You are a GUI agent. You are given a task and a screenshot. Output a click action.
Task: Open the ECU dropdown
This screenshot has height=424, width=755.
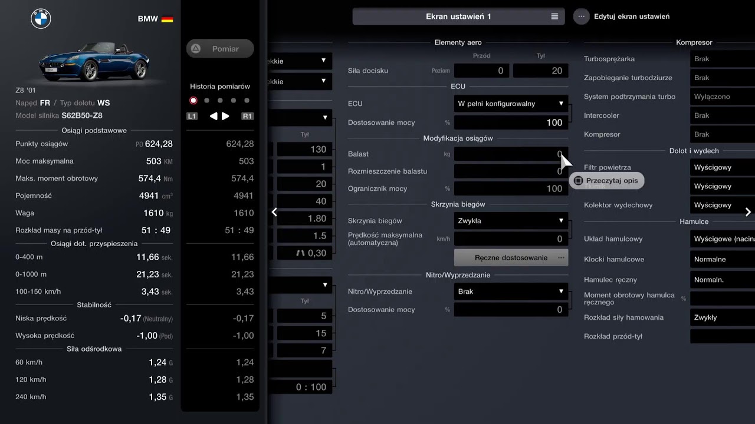(511, 104)
